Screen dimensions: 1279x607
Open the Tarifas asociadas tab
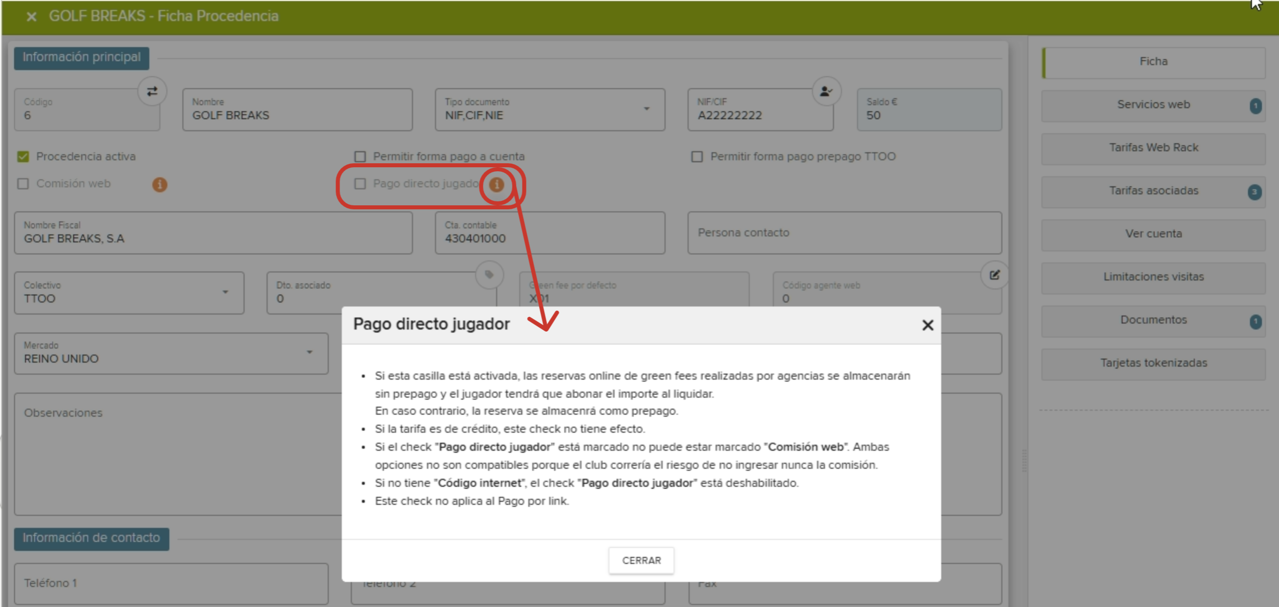1153,192
